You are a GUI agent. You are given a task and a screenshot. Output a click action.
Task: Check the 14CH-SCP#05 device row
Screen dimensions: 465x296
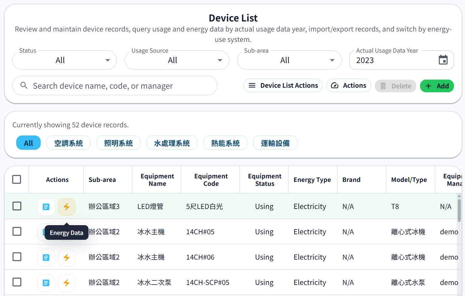pyautogui.click(x=17, y=282)
